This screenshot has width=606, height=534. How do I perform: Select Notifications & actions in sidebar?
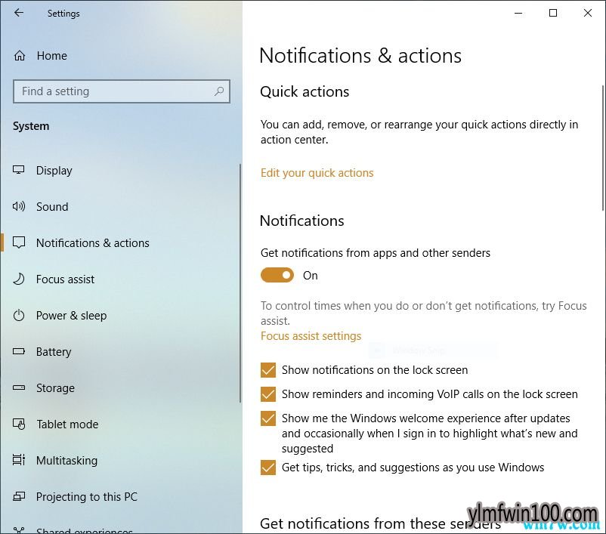tap(120, 243)
